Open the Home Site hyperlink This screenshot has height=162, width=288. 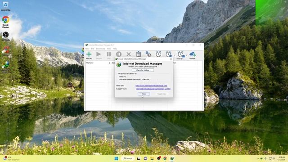151,86
